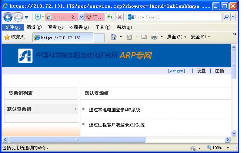Open the 页面 (Page) dropdown menu
247x153 pixels.
pyautogui.click(x=177, y=37)
